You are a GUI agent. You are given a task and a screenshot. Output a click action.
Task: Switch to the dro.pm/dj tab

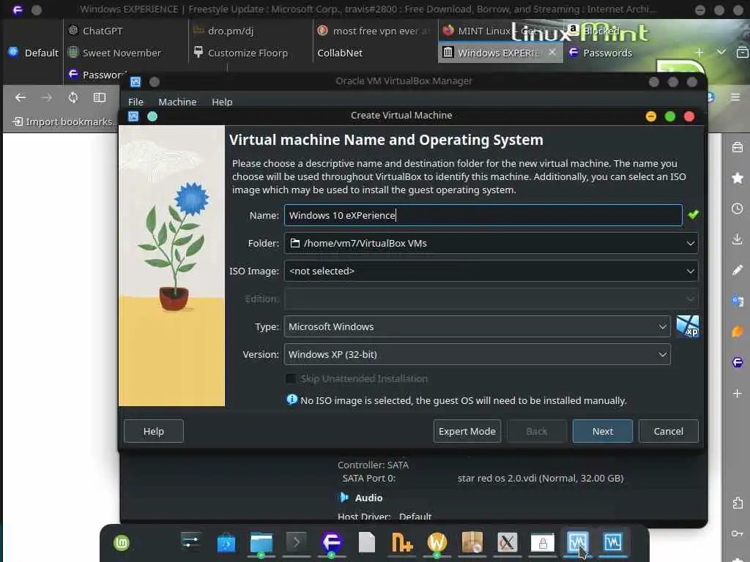[249, 31]
